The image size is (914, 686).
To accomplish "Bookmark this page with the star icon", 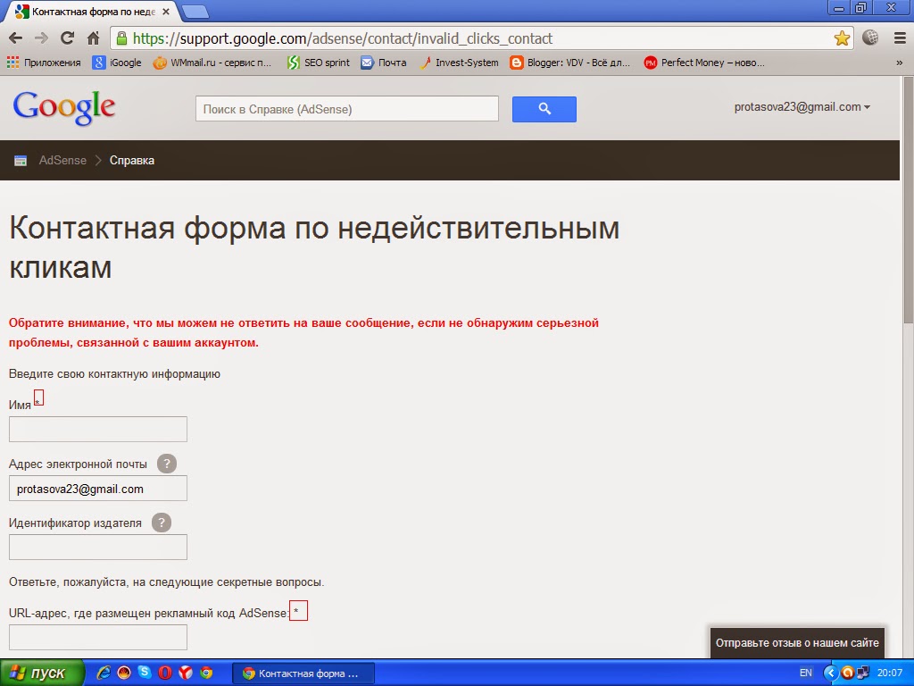I will (842, 38).
